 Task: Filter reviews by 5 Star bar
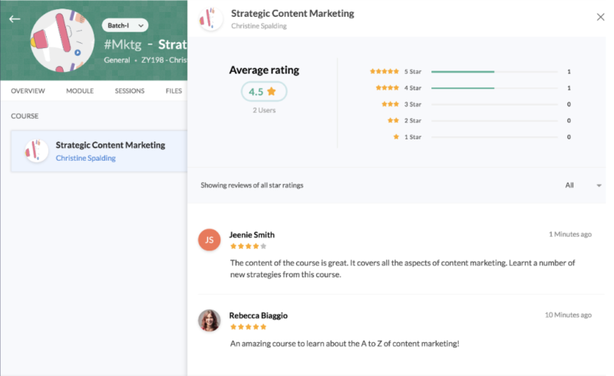point(494,72)
